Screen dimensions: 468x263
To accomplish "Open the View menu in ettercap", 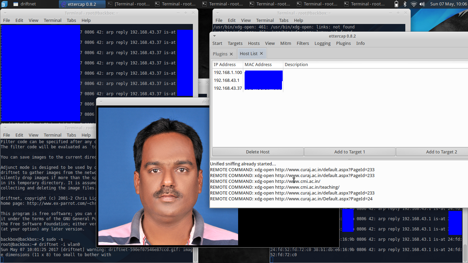I will click(270, 43).
